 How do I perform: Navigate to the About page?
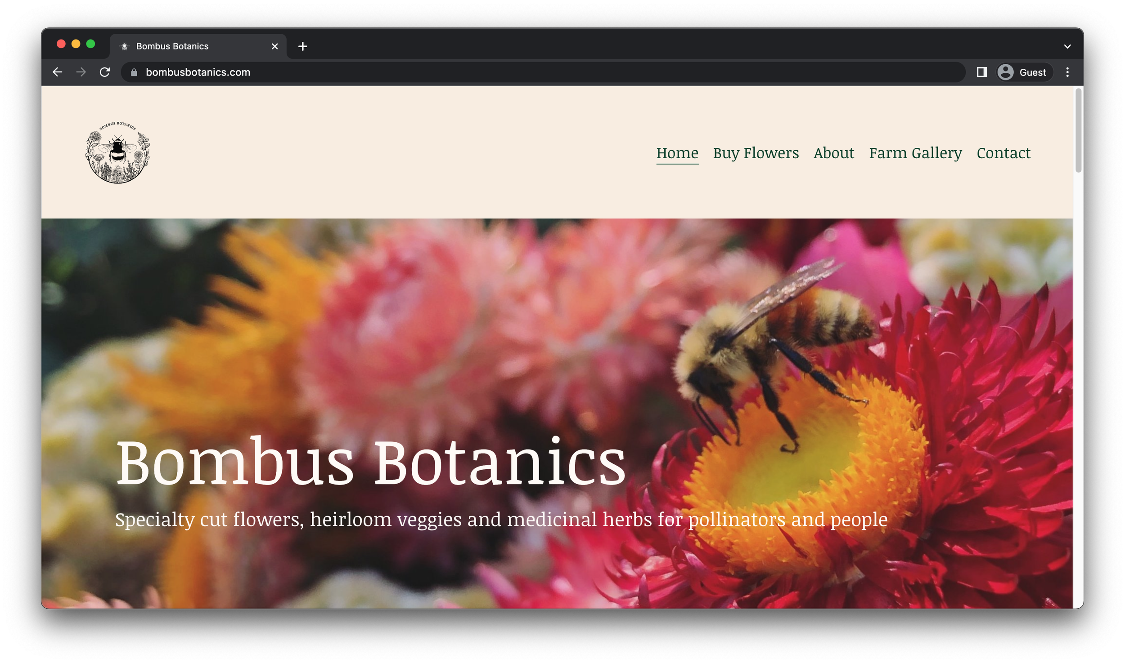coord(833,153)
